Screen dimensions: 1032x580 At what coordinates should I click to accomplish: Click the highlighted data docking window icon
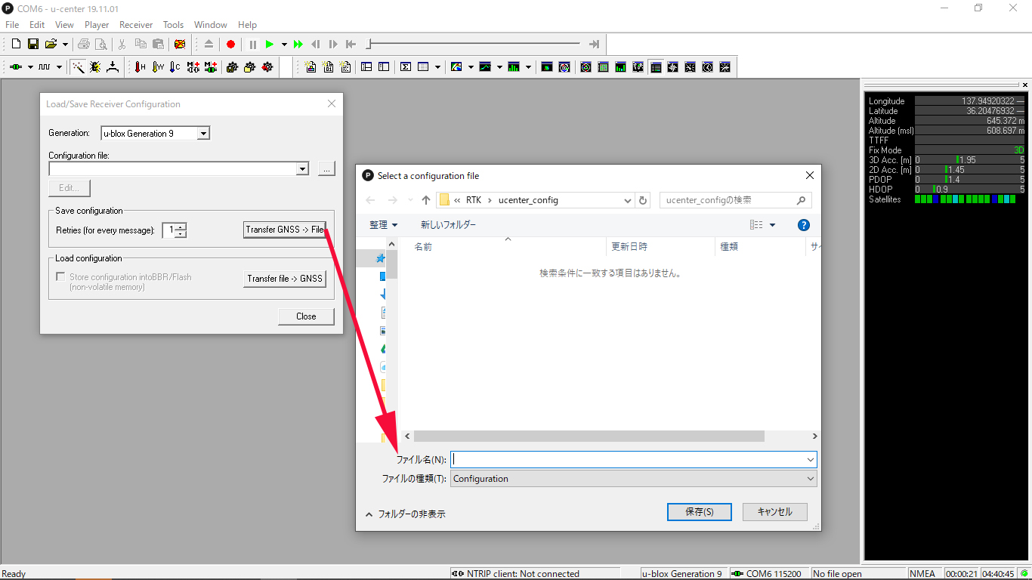tap(656, 67)
